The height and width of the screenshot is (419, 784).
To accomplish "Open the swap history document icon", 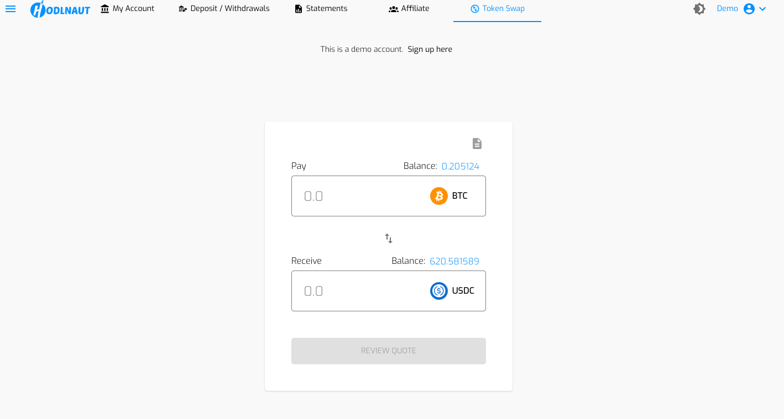I will coord(477,144).
